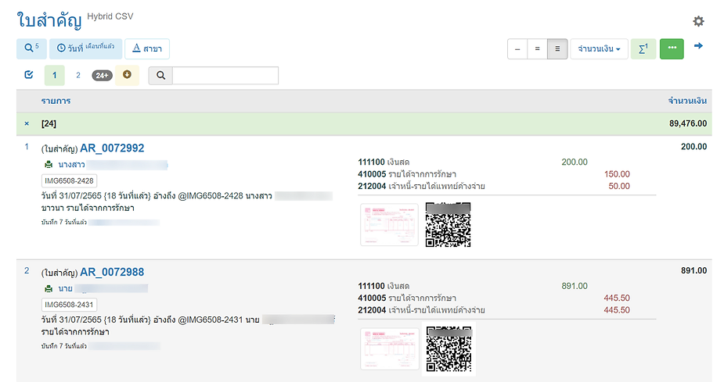
Task: Collapse the [24] group row with ×
Action: point(27,123)
